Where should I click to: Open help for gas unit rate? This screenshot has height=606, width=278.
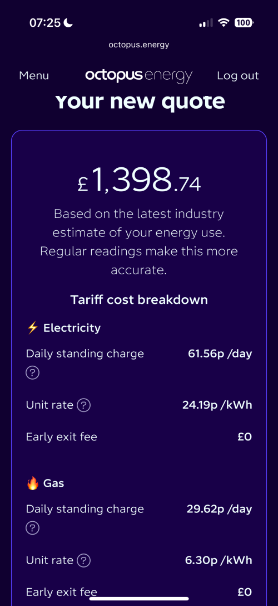83,560
